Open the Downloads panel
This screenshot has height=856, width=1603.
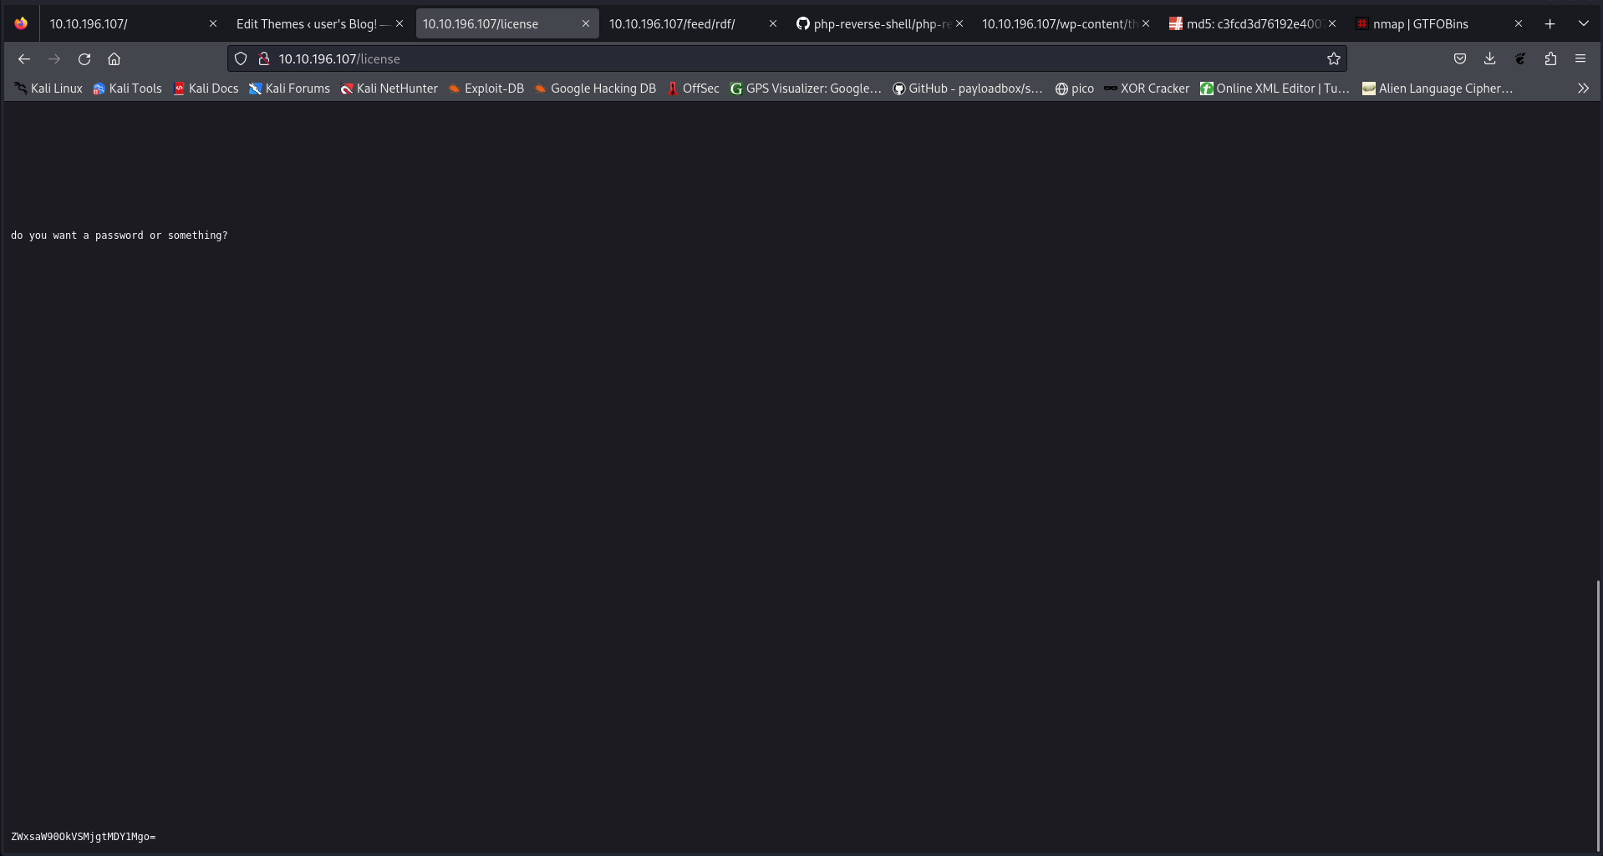(1490, 58)
